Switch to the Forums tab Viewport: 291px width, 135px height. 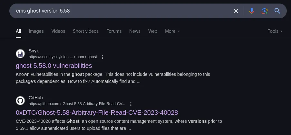coord(114,31)
